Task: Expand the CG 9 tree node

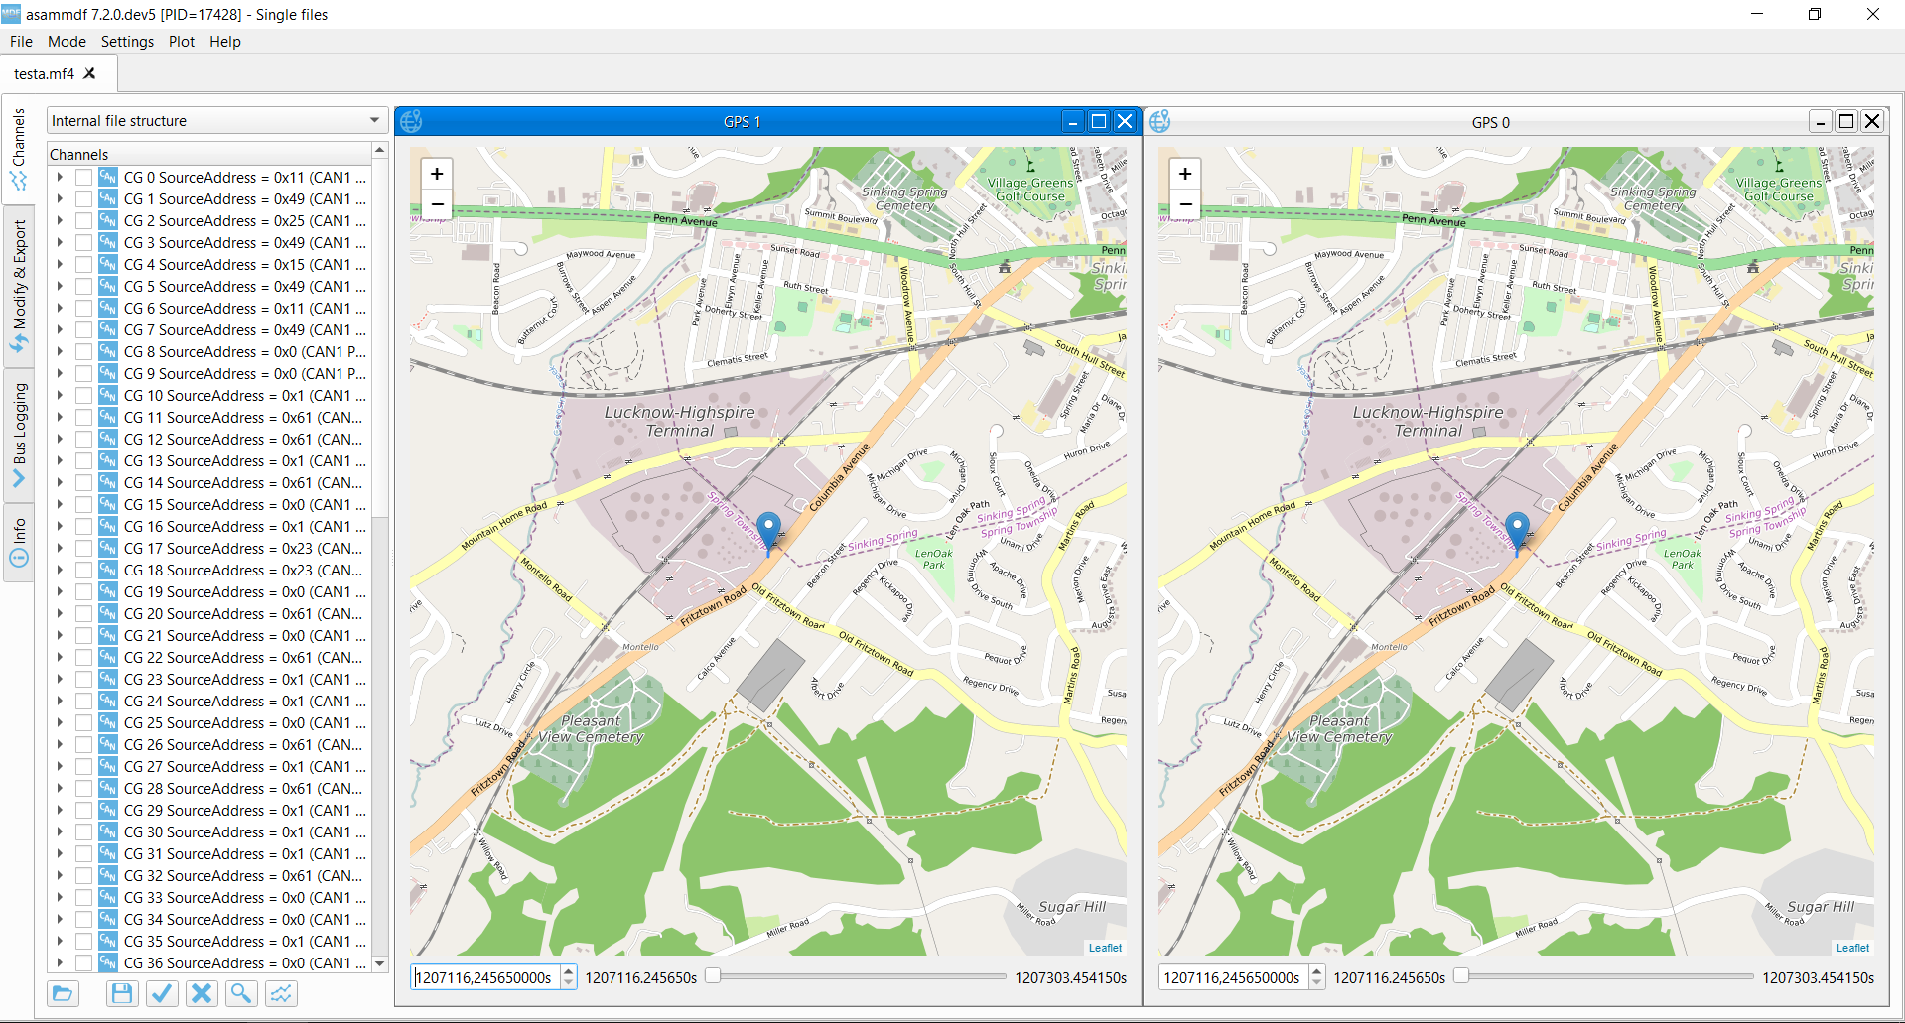Action: click(60, 373)
